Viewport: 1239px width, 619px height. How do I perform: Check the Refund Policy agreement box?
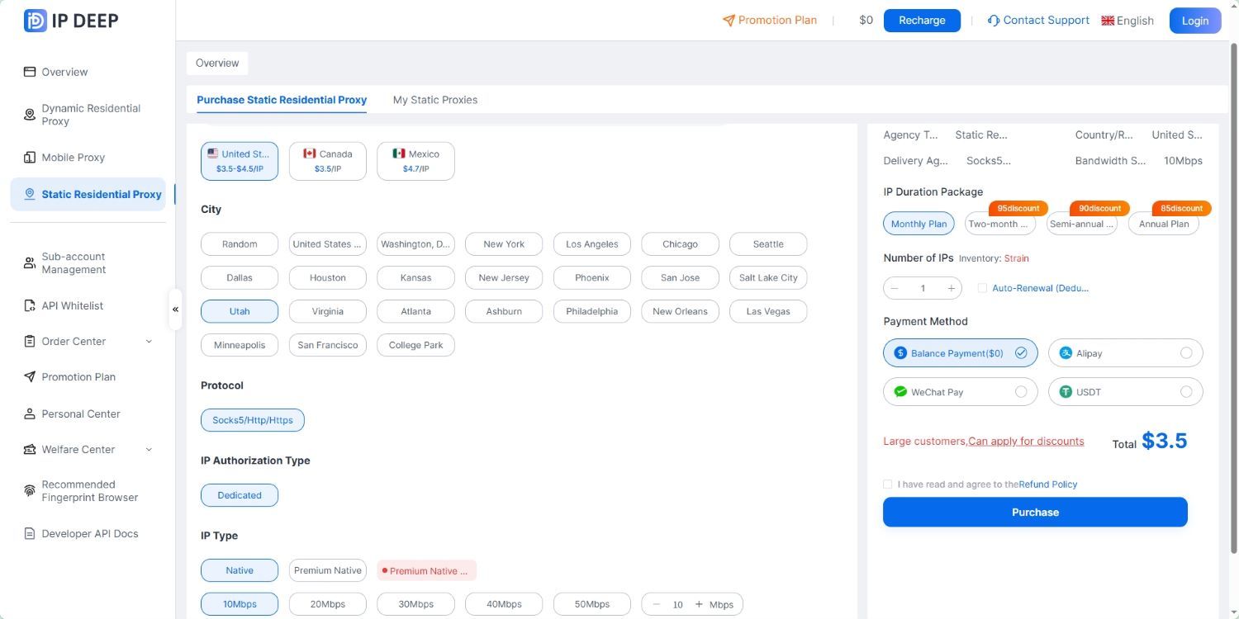[888, 484]
